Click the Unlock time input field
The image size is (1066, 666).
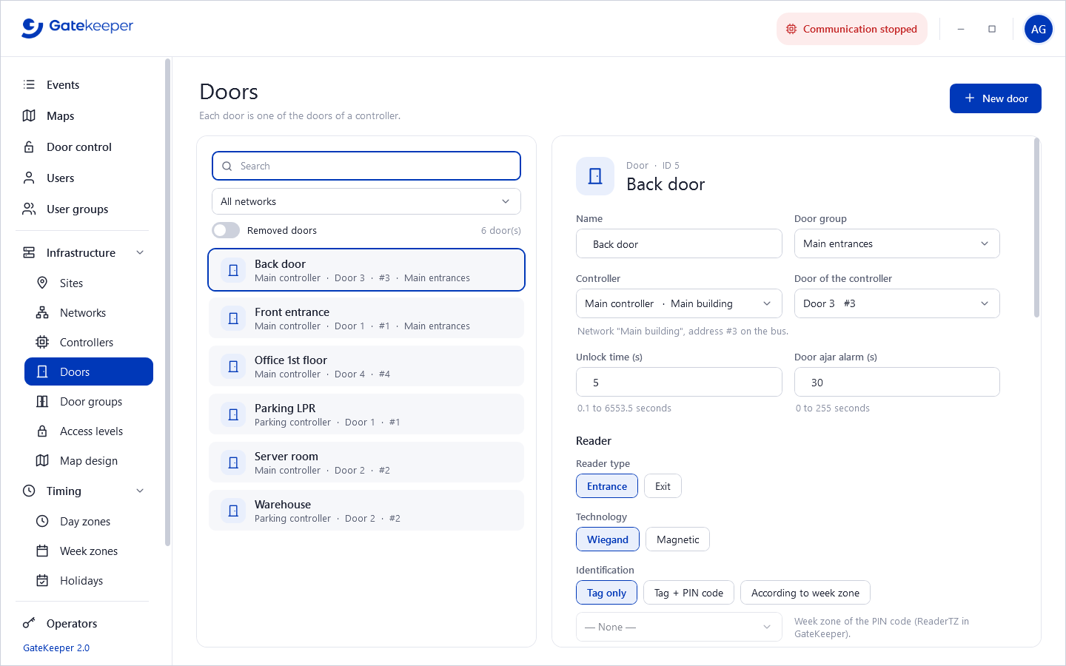point(679,382)
